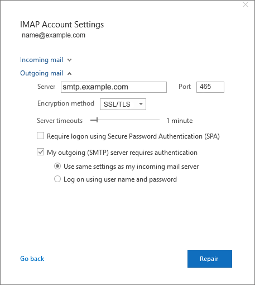
Task: Close the IMAP Account Settings dialog
Action: (246, 4)
